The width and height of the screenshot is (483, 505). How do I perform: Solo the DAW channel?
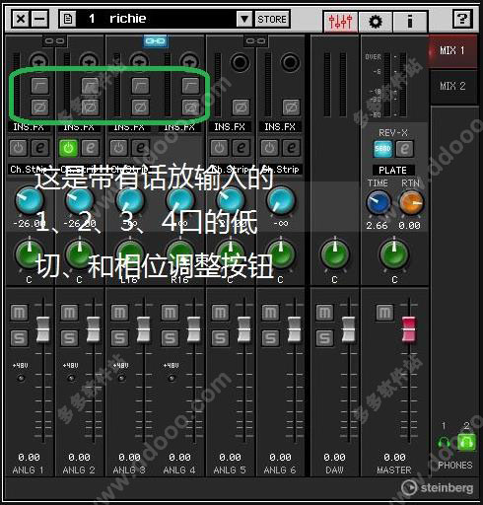pyautogui.click(x=324, y=338)
